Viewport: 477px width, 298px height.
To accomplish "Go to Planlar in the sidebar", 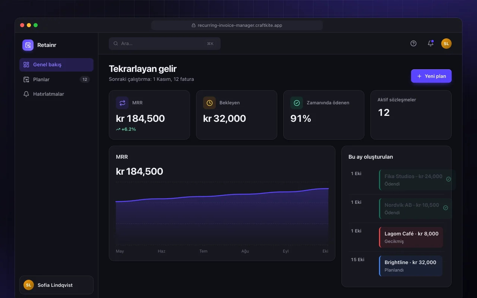I will coord(56,79).
